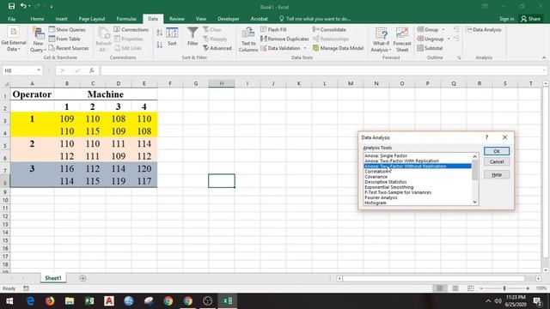Open the Sort dialog
Screen dimensions: 550x309
click(172, 37)
